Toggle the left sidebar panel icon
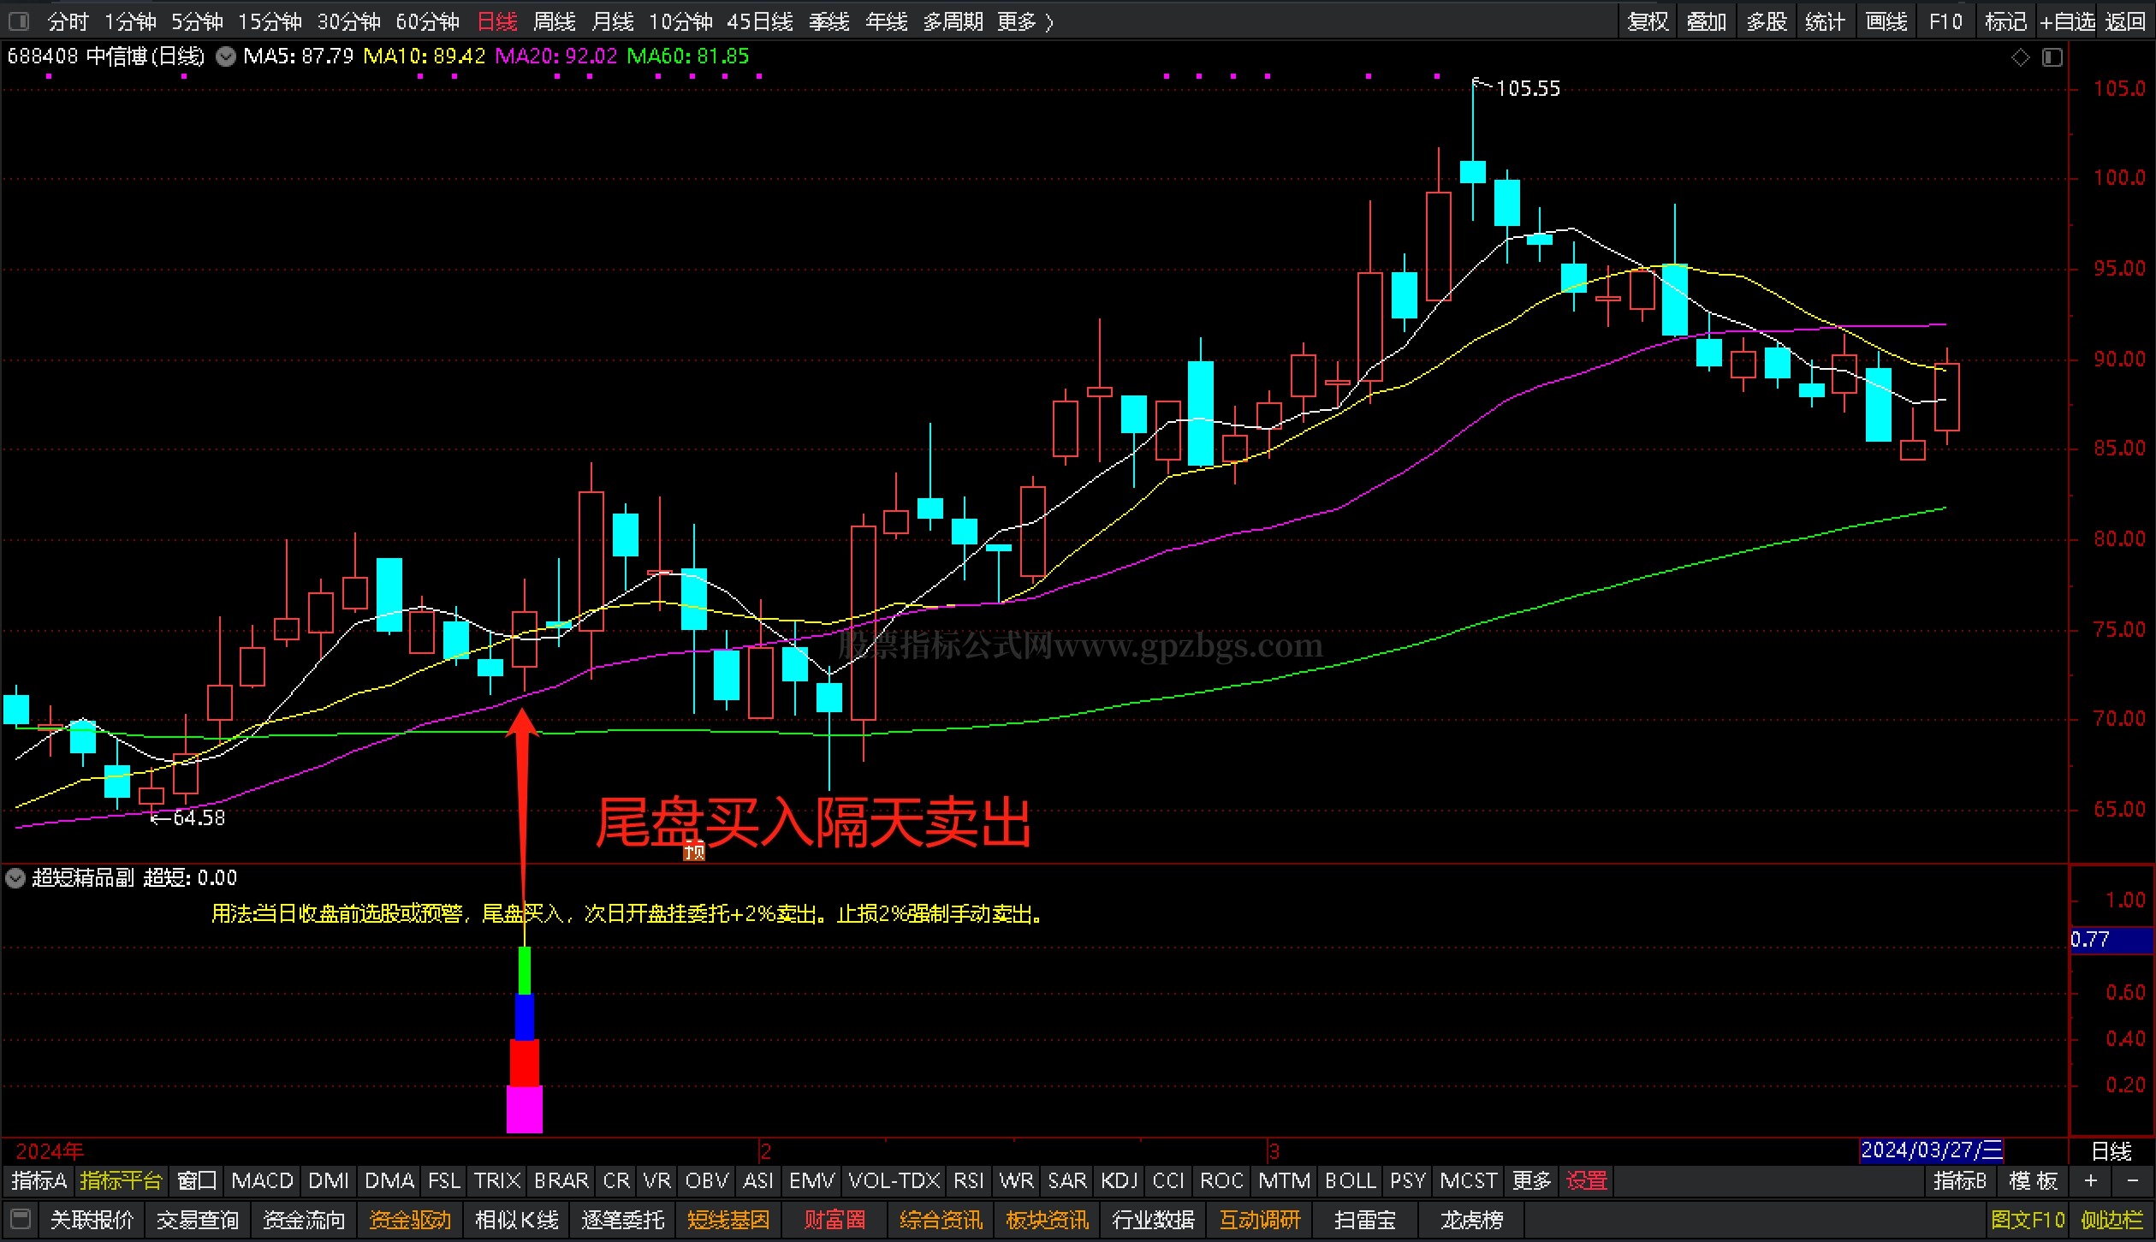This screenshot has height=1242, width=2156. (17, 21)
